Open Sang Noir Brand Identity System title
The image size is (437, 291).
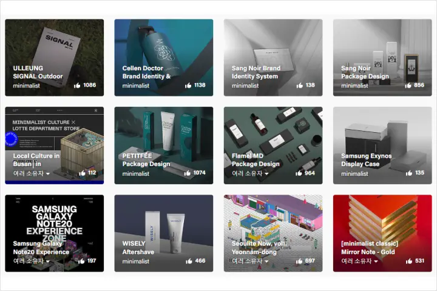pyautogui.click(x=256, y=72)
